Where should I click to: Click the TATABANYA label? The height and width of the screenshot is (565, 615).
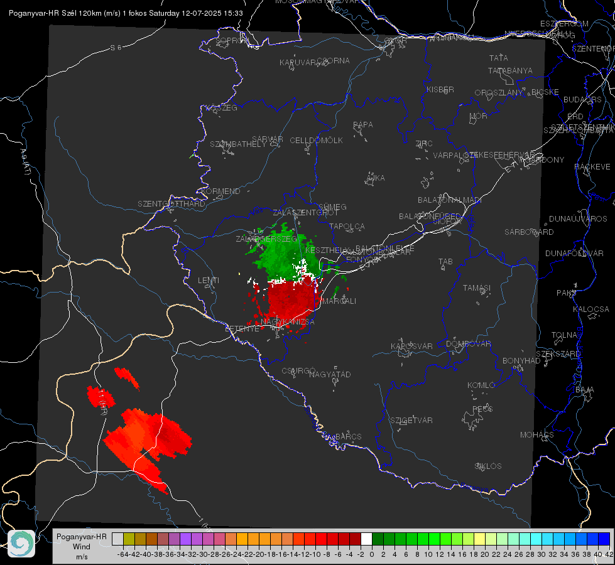[510, 71]
